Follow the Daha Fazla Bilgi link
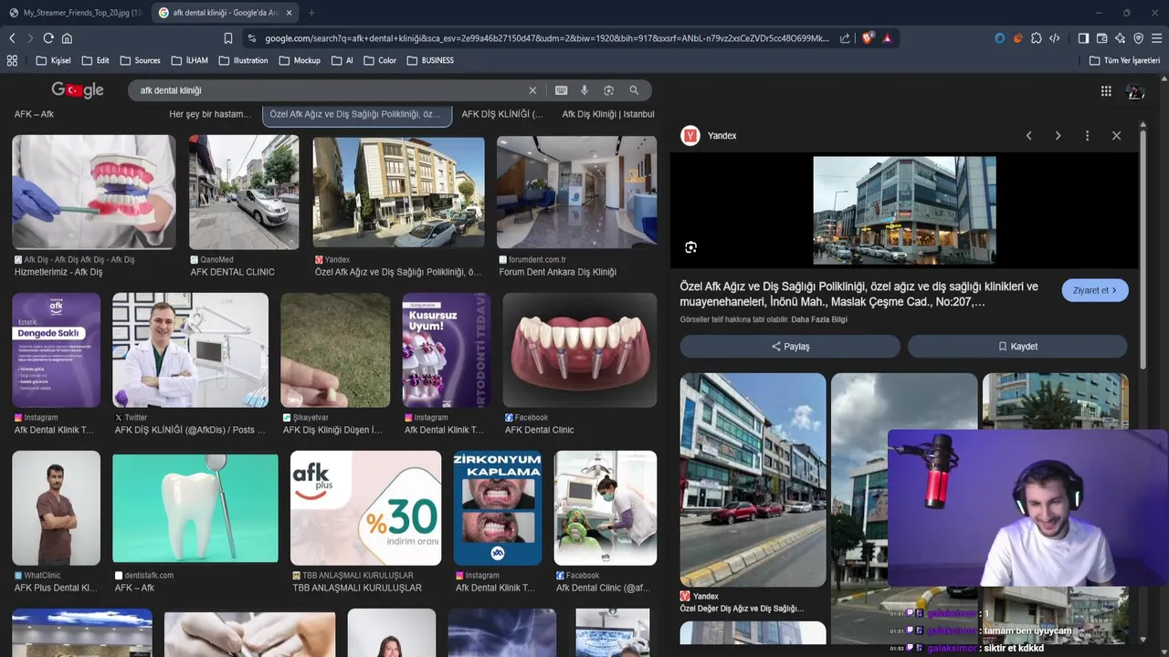Screen dimensions: 1169x657 coord(819,319)
